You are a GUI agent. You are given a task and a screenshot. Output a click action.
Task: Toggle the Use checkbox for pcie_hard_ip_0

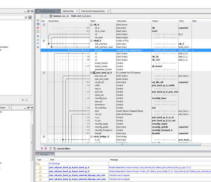coord(44,73)
